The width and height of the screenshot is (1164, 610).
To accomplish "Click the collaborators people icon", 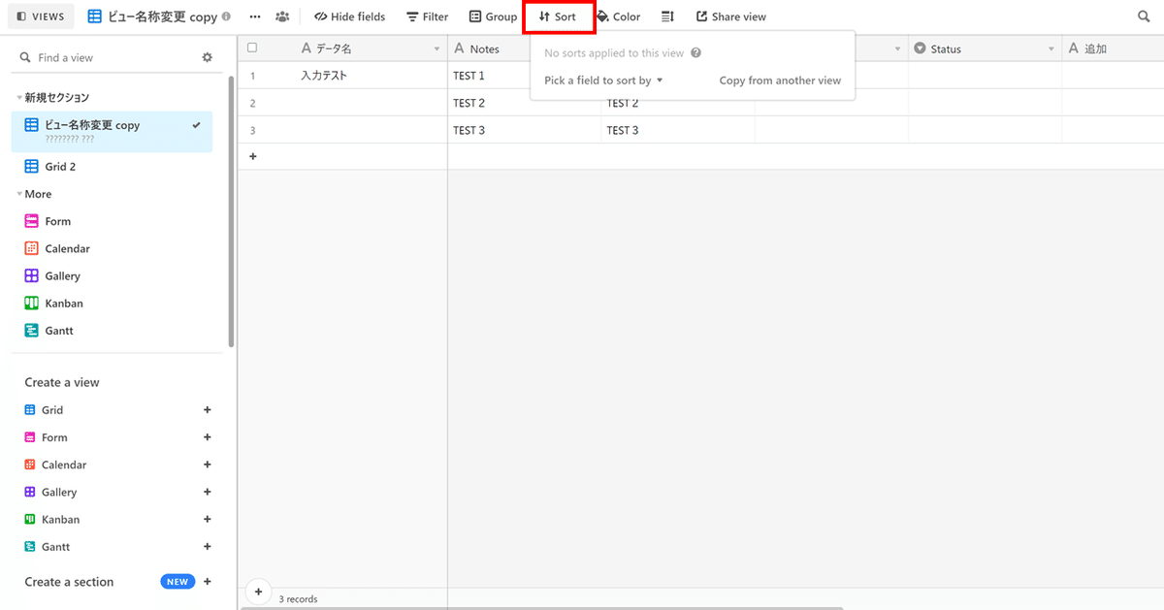I will [282, 16].
